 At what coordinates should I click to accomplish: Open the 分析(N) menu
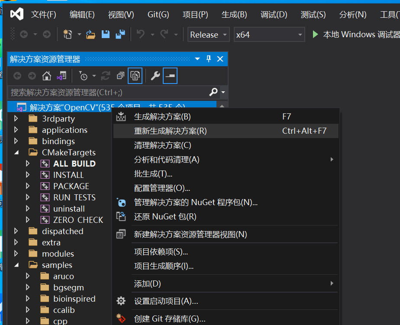353,15
